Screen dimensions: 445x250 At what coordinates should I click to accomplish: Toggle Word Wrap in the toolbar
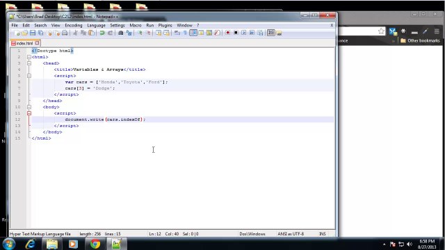click(x=177, y=33)
